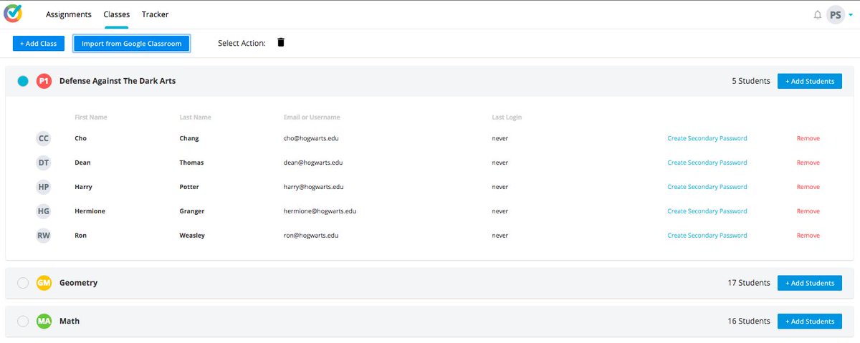Click the trash delete action icon
Screen dimensions: 860x343
click(281, 43)
